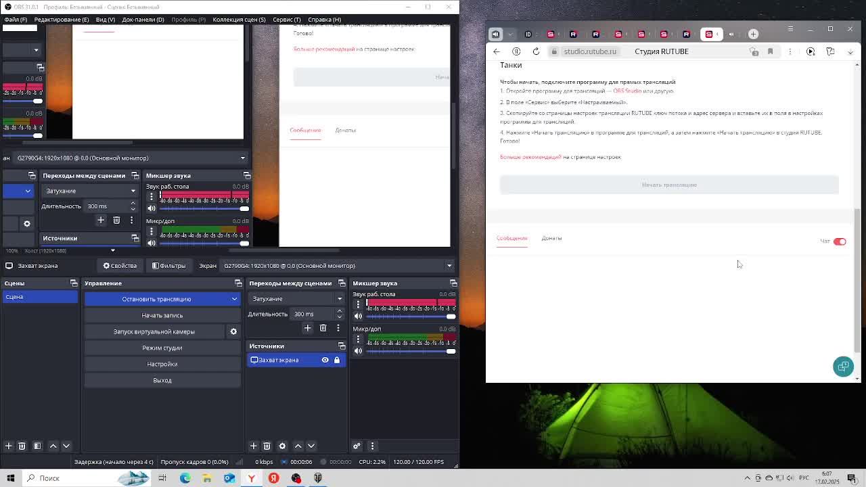Open the Файл (F) menu in OBS
This screenshot has width=866, height=487.
(16, 20)
